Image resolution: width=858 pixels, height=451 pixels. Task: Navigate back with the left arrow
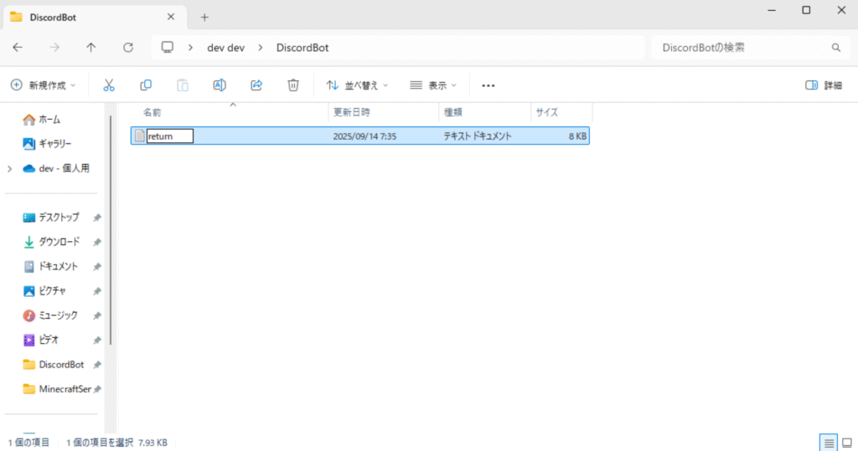(x=18, y=48)
